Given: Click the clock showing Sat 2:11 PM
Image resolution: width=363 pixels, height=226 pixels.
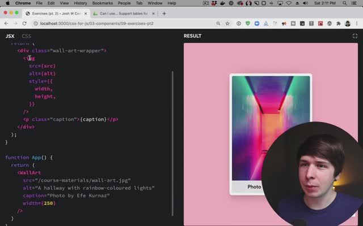Looking at the screenshot, I should pos(325,3).
